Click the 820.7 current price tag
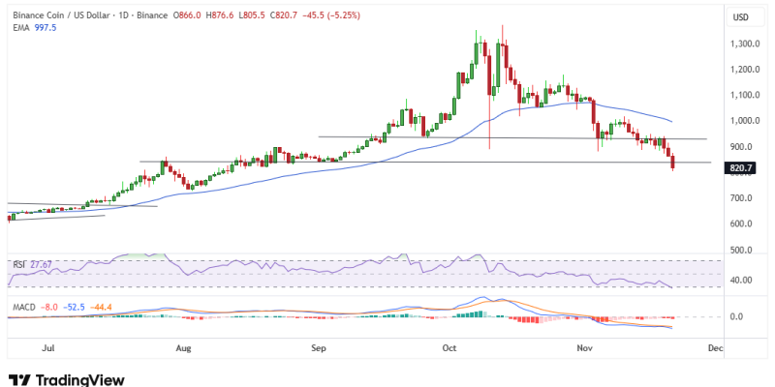Image resolution: width=775 pixels, height=387 pixels. pos(741,167)
